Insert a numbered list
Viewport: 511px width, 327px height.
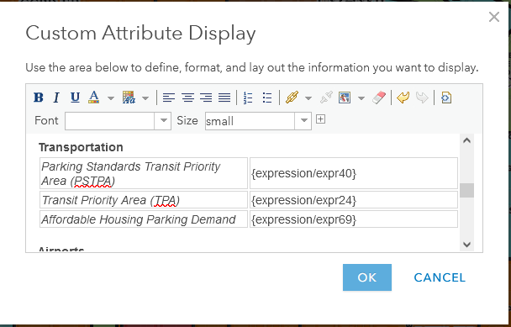(248, 98)
